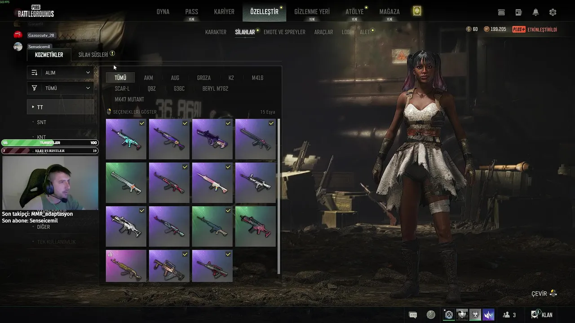Open the news feed icon

click(518, 13)
